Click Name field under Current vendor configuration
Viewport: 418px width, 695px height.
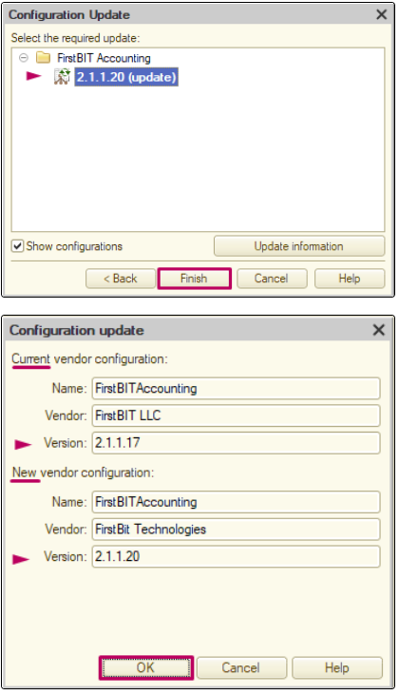tap(236, 388)
